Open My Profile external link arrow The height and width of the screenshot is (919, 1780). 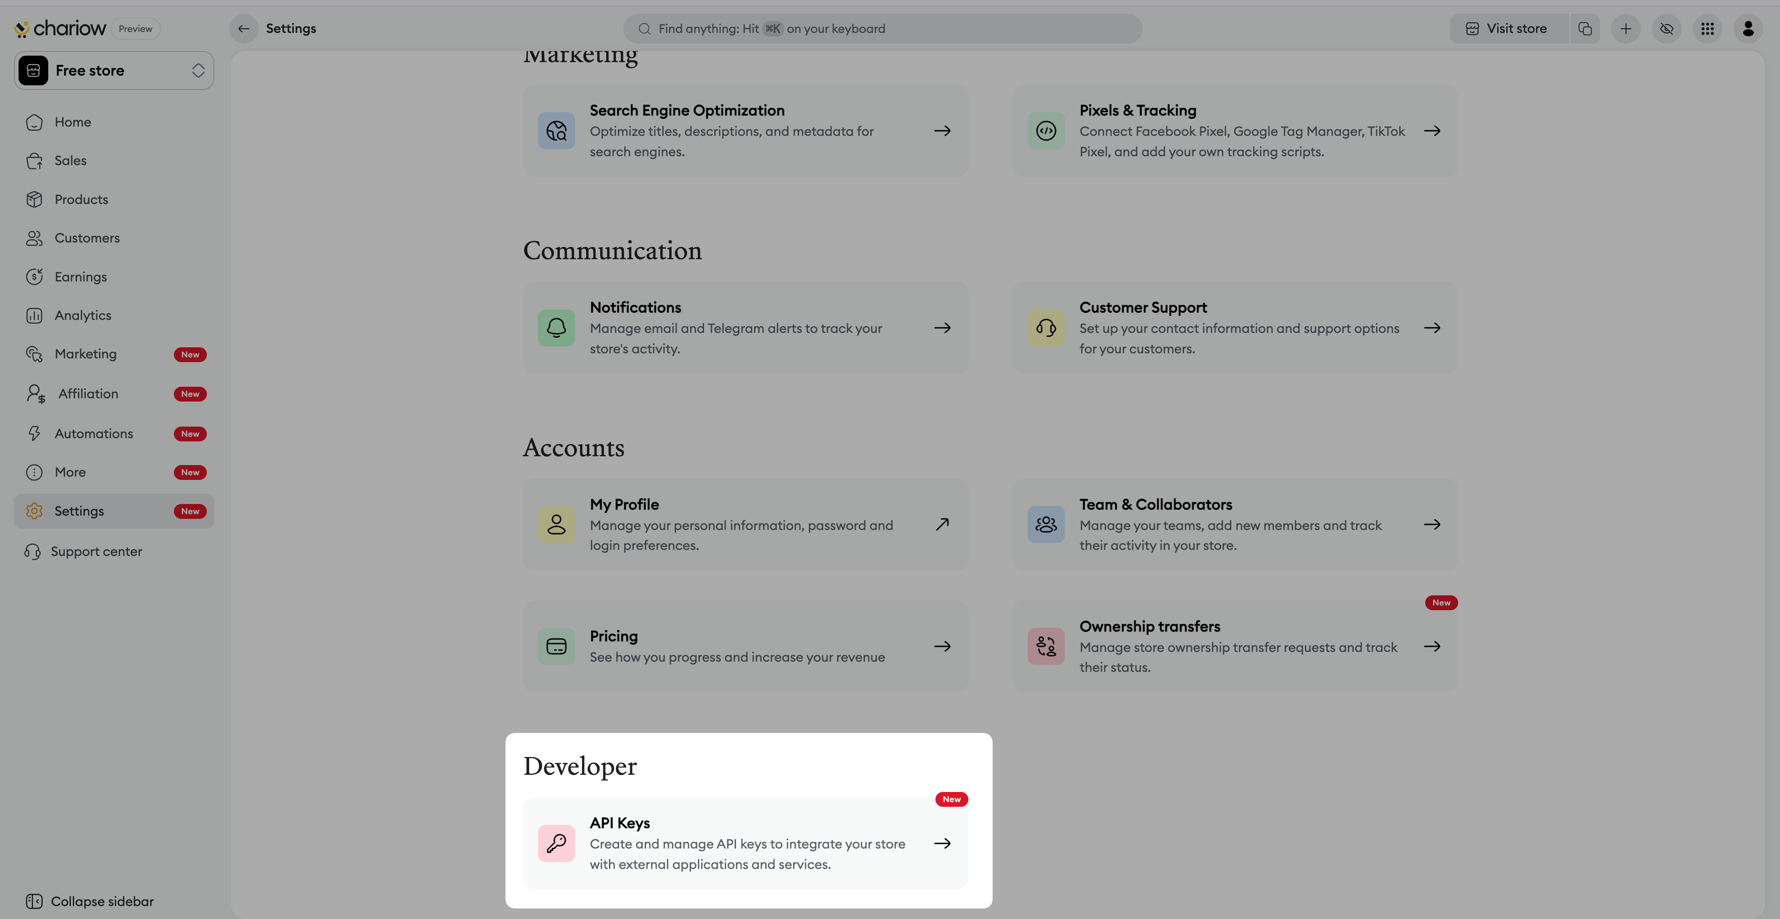click(x=942, y=524)
